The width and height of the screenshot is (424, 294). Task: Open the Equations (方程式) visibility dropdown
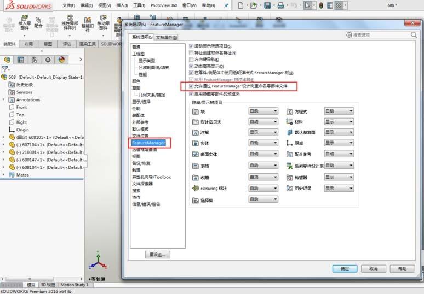pyautogui.click(x=339, y=111)
